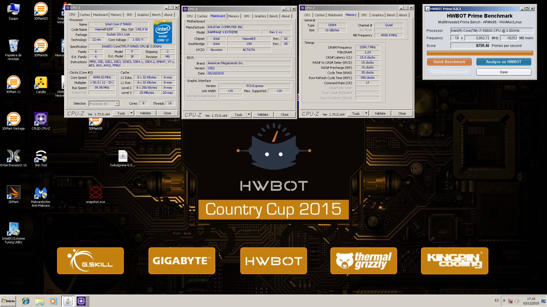Viewport: 547px width, 307px height.
Task: Click Validate in the Memory window
Action: point(380,113)
